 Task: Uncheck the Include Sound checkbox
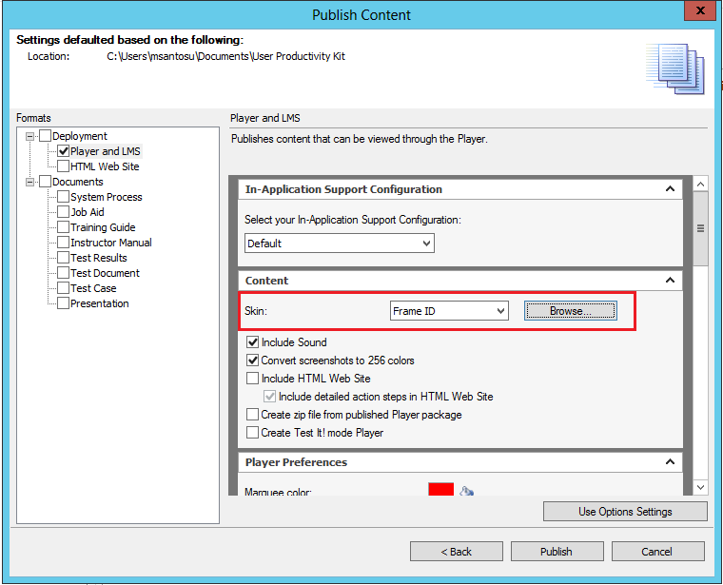click(253, 342)
